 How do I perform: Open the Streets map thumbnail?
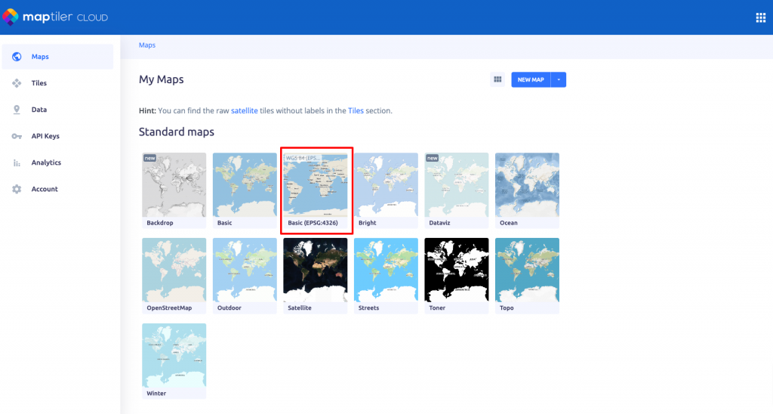[386, 270]
